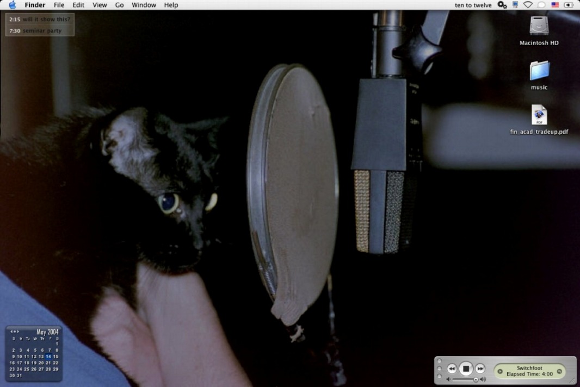Select May 25 in the calendar
The image size is (580, 387).
[27, 369]
